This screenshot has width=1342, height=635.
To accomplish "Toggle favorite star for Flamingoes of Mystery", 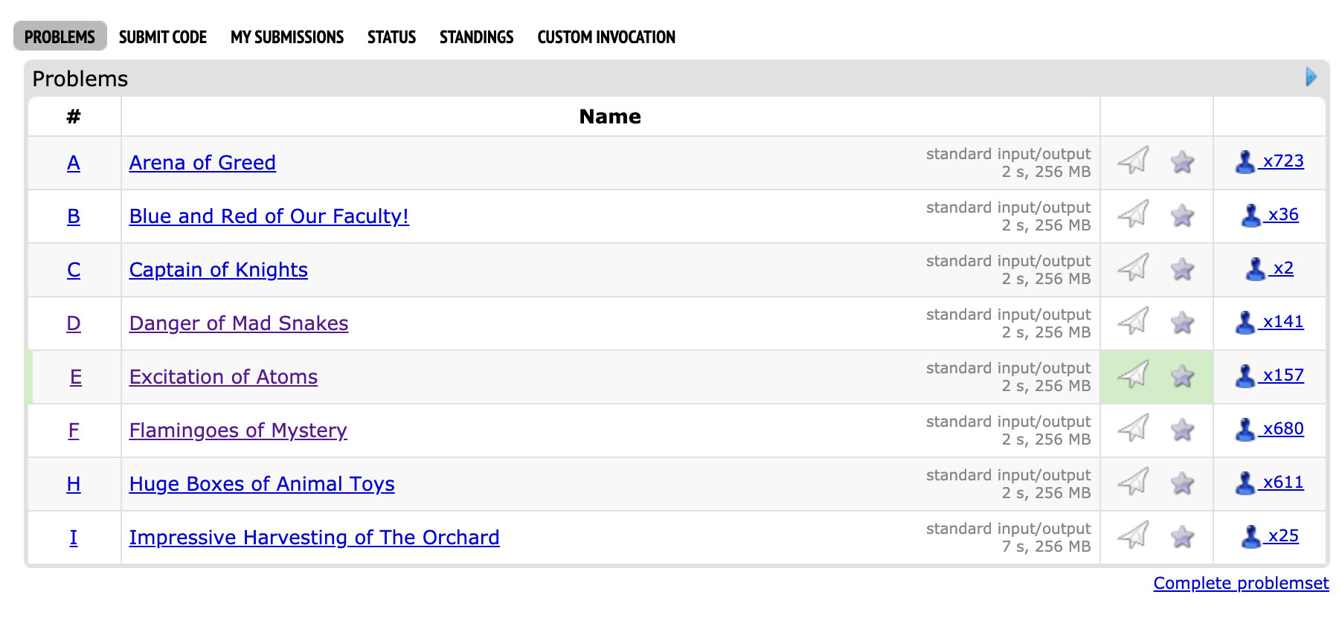I will coord(1182,430).
